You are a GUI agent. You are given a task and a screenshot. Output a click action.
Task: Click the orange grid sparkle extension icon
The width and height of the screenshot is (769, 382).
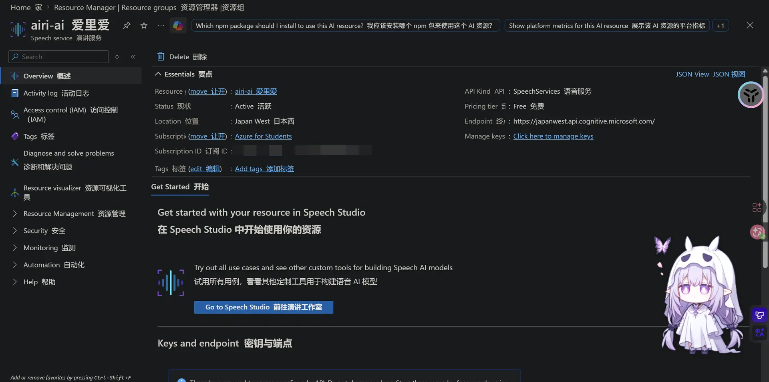[757, 207]
